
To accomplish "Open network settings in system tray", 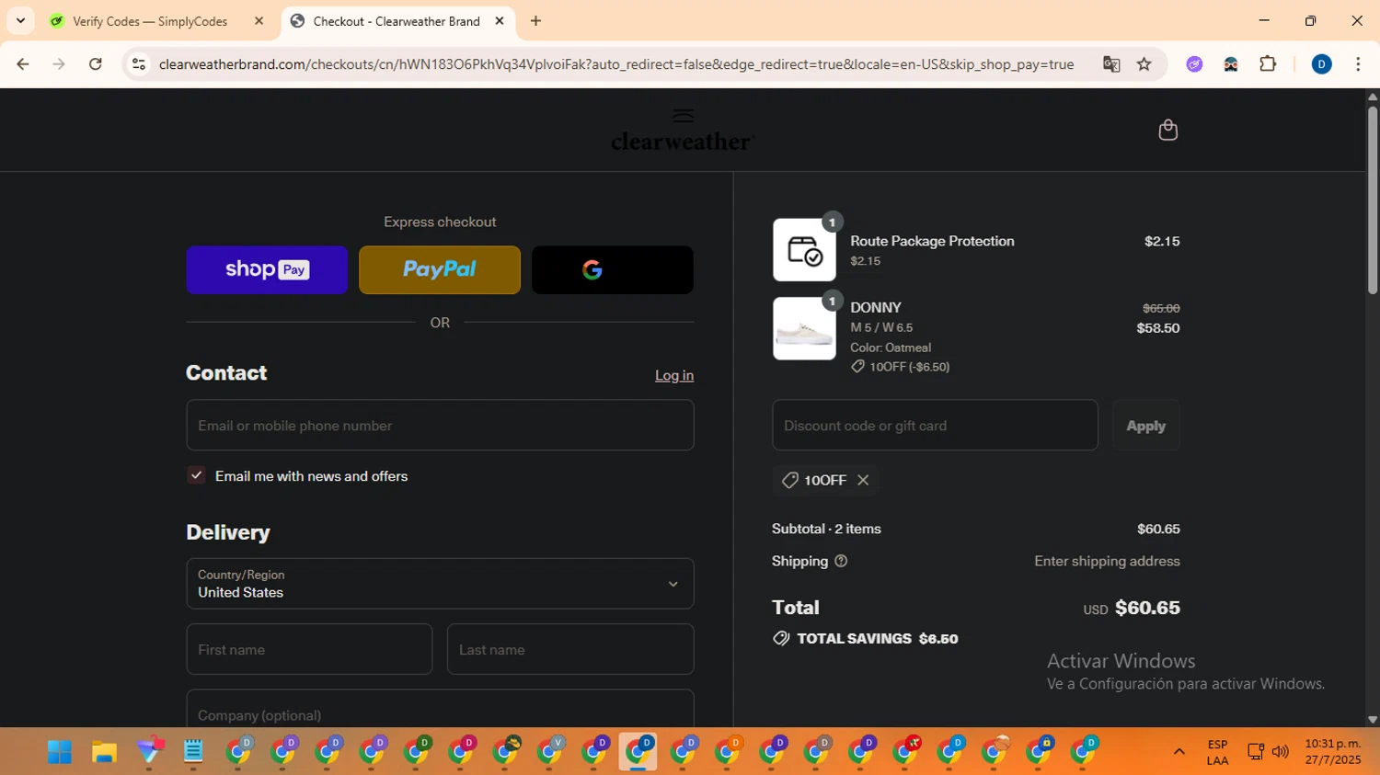I will point(1256,752).
